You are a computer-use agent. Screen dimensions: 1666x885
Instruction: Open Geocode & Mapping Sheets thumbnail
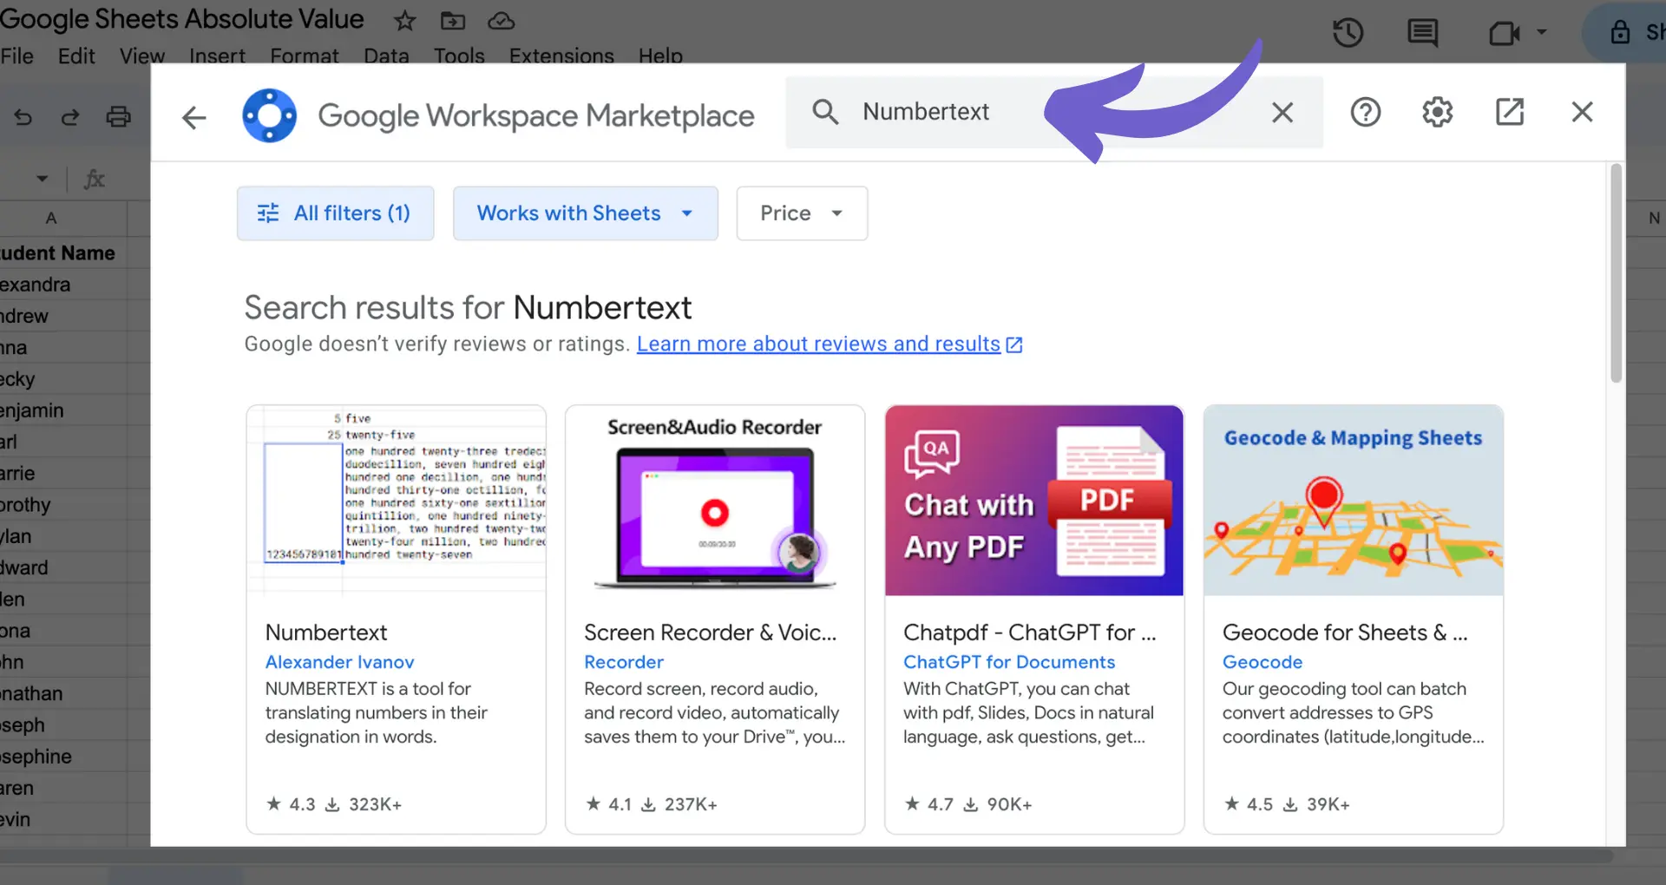point(1354,501)
